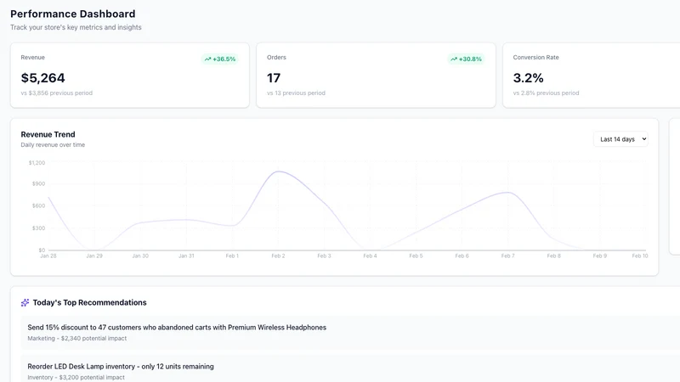Click 'Marketing - $2,340 potential impact' text
This screenshot has width=680, height=382.
coord(77,338)
